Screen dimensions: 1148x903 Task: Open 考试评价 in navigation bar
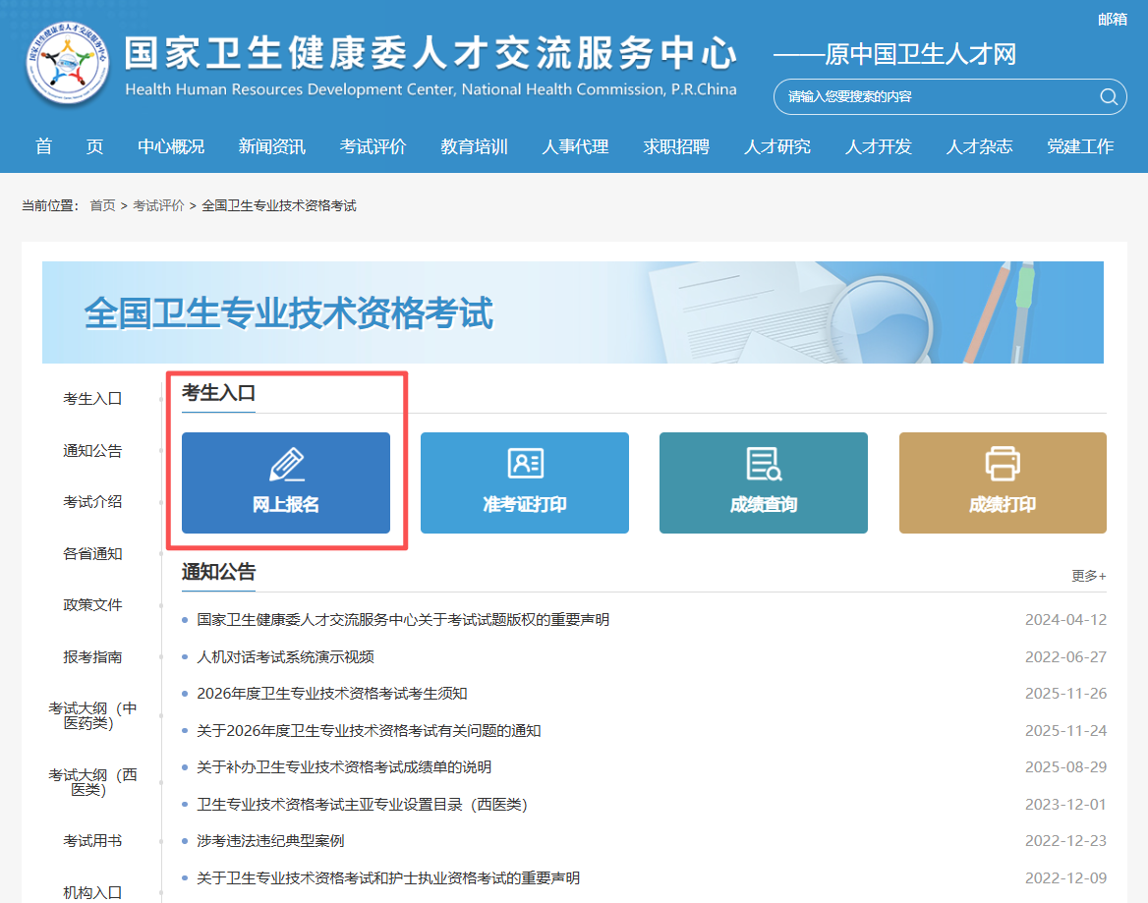pos(373,146)
